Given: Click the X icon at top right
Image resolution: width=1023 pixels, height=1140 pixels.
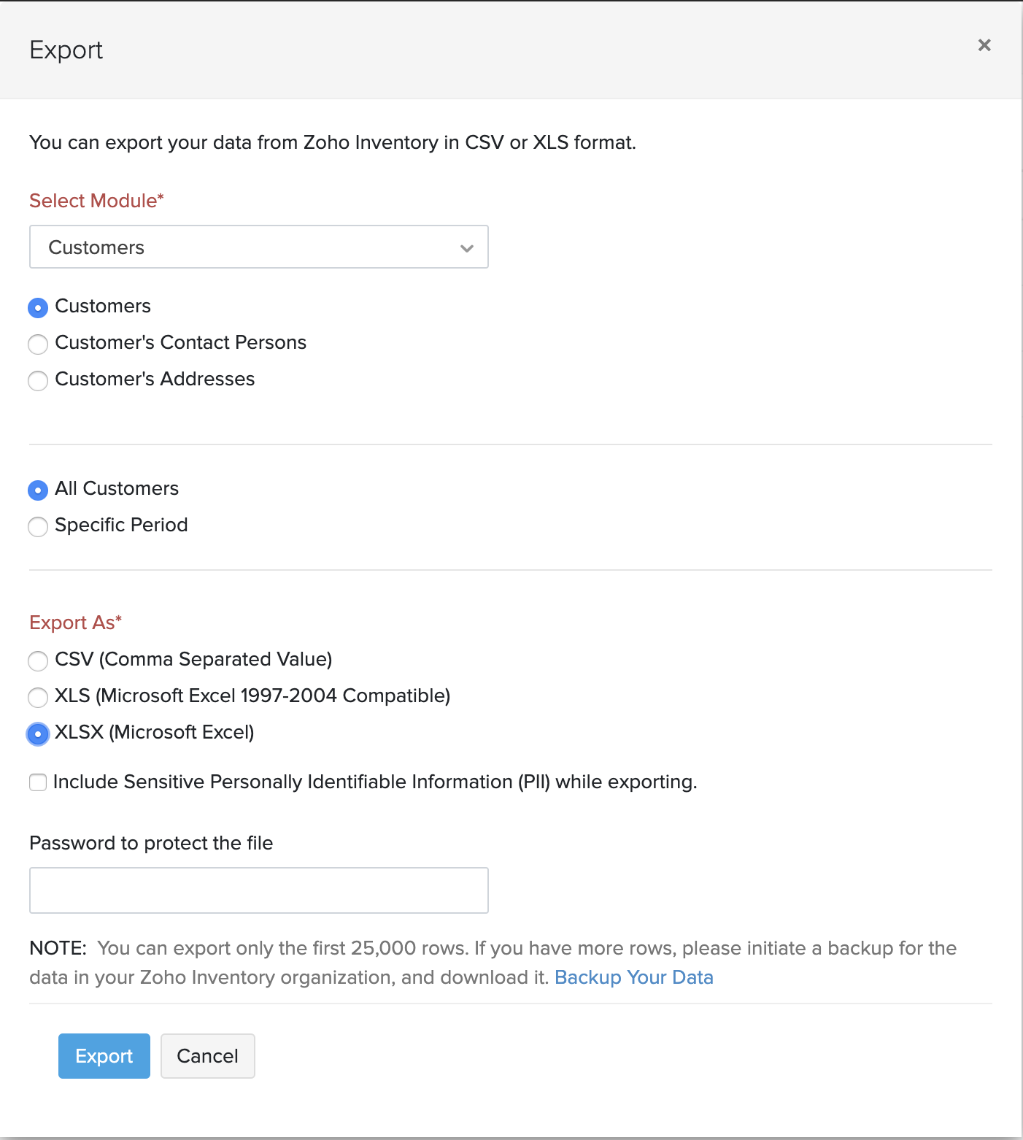Looking at the screenshot, I should pyautogui.click(x=984, y=45).
